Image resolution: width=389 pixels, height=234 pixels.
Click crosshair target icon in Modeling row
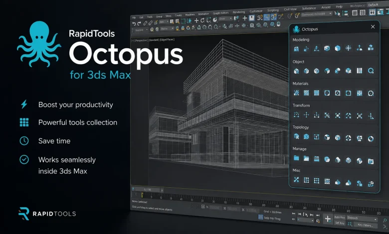pyautogui.click(x=348, y=48)
